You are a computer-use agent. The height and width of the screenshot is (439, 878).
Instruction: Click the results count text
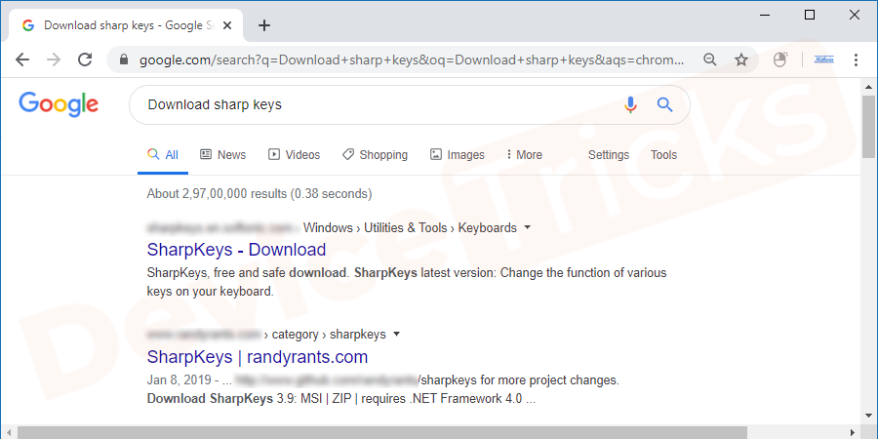click(259, 194)
